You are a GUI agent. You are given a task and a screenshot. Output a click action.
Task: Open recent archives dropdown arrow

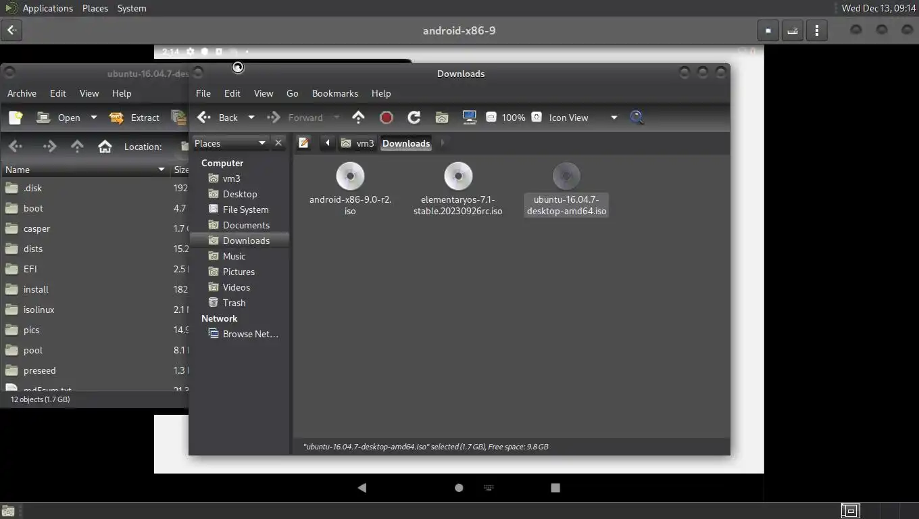pos(93,118)
